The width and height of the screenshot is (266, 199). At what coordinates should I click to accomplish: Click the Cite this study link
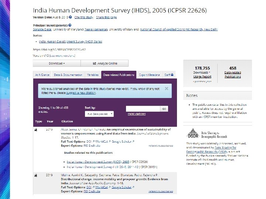[x=84, y=17]
